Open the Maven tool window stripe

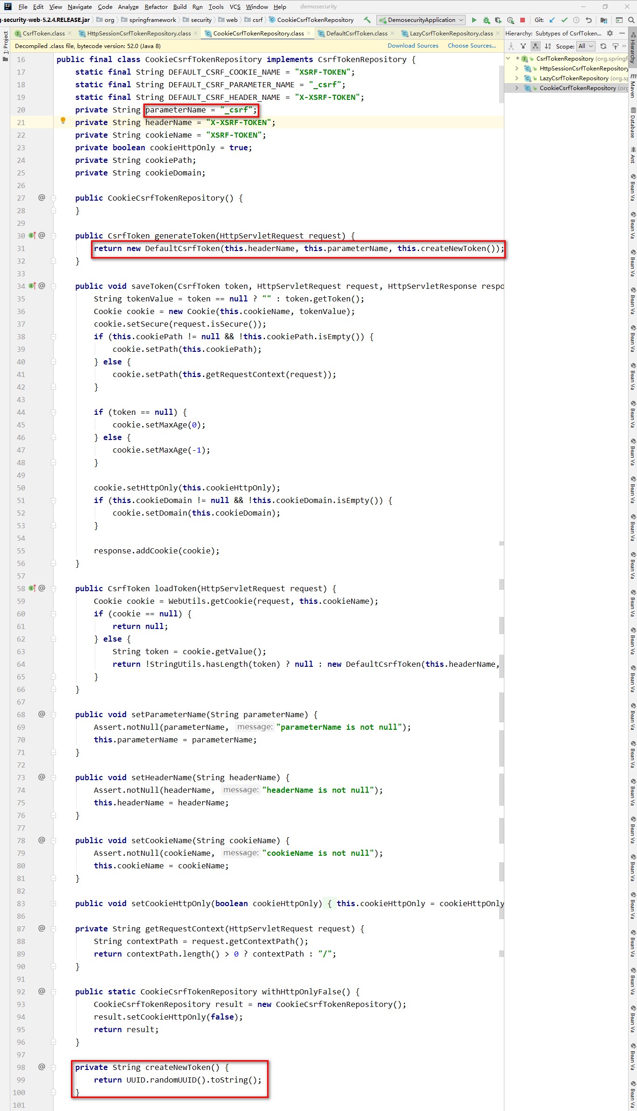pos(633,86)
